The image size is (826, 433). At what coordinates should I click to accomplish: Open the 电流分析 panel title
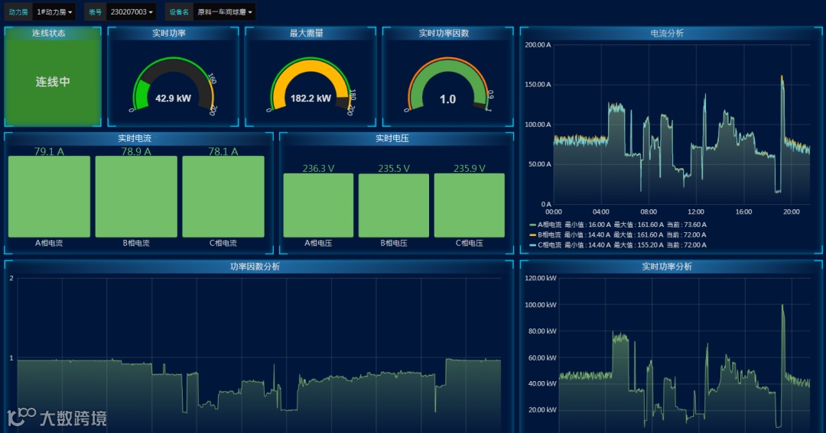(667, 33)
